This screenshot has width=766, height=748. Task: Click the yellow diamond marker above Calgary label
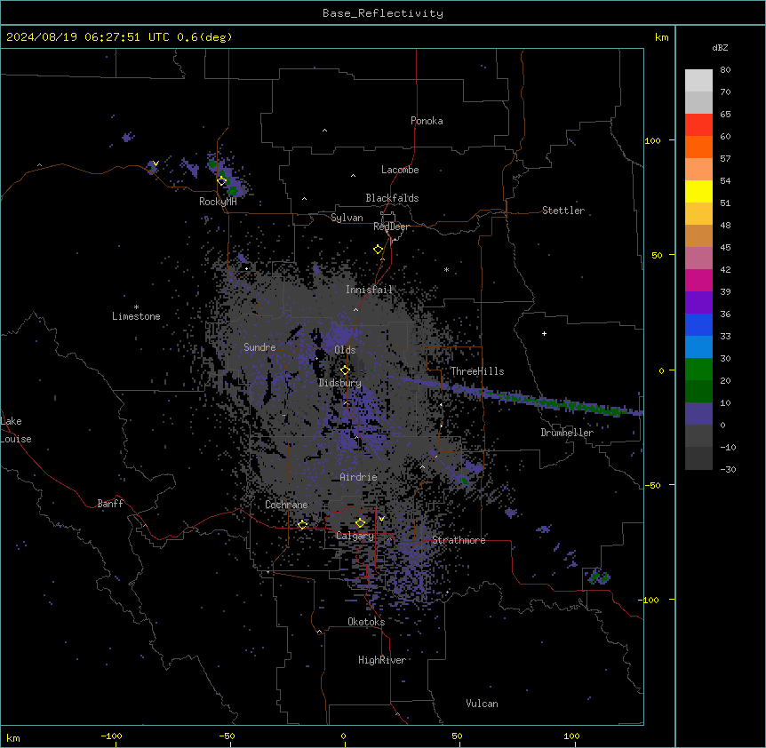click(x=360, y=523)
